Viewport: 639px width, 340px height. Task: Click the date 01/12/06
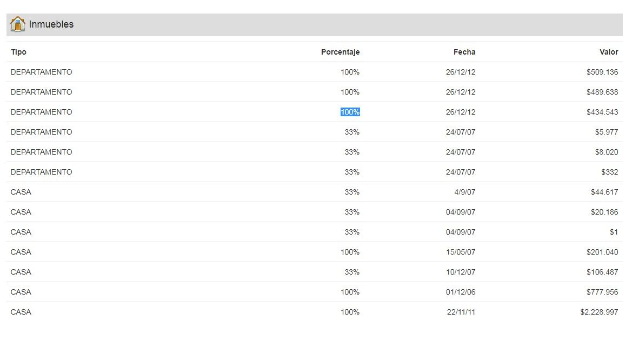coord(461,292)
